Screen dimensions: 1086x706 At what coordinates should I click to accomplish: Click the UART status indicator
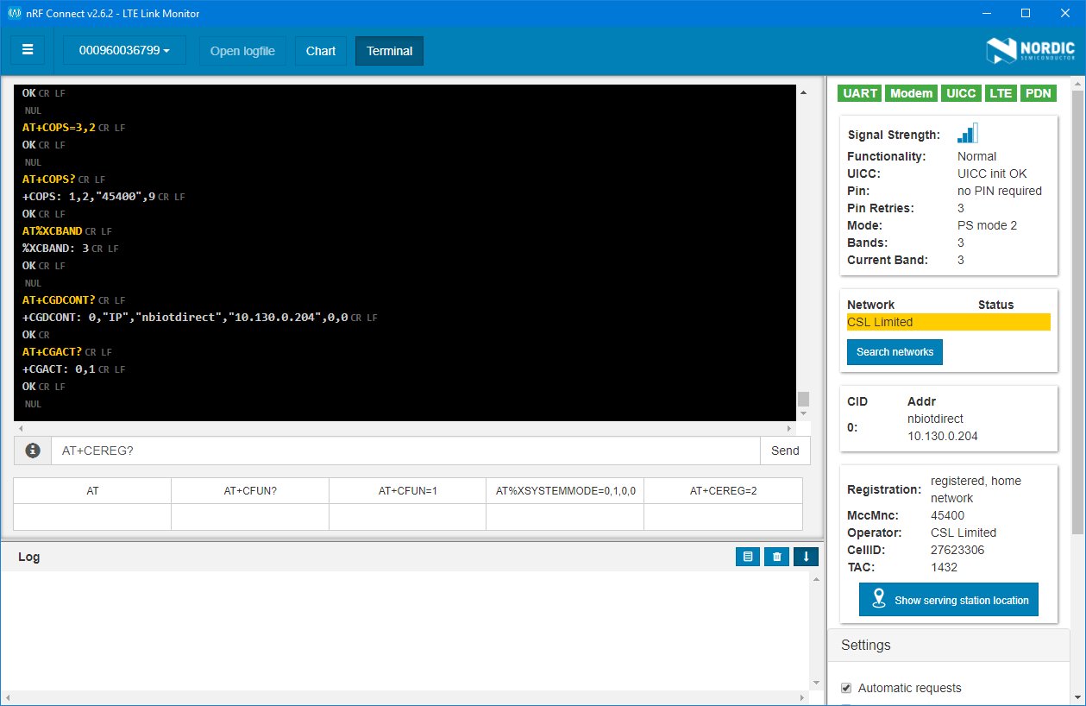[x=860, y=93]
